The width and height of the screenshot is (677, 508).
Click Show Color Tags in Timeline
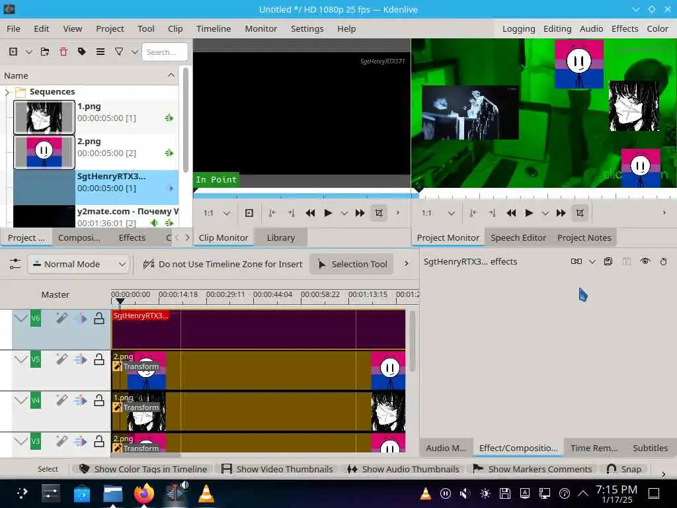coord(143,469)
